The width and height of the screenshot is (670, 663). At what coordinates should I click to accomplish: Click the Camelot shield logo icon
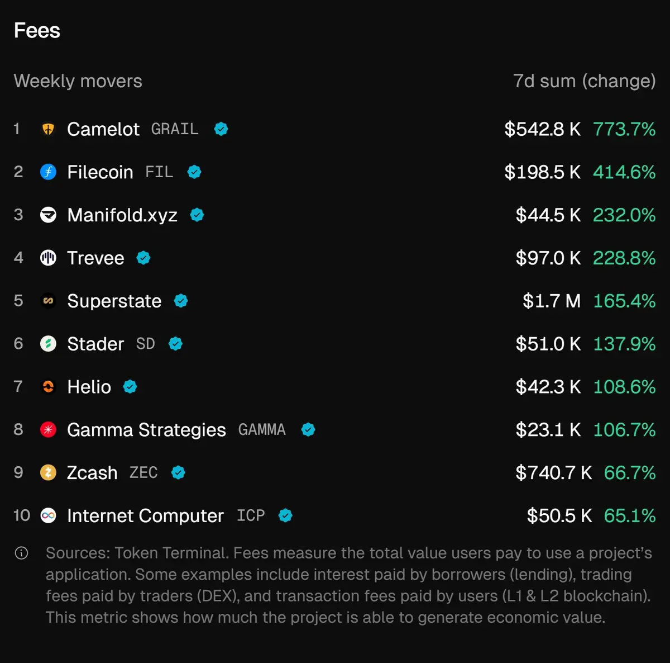coord(49,129)
